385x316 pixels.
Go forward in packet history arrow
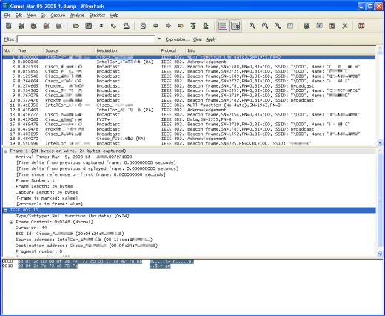tap(168, 26)
